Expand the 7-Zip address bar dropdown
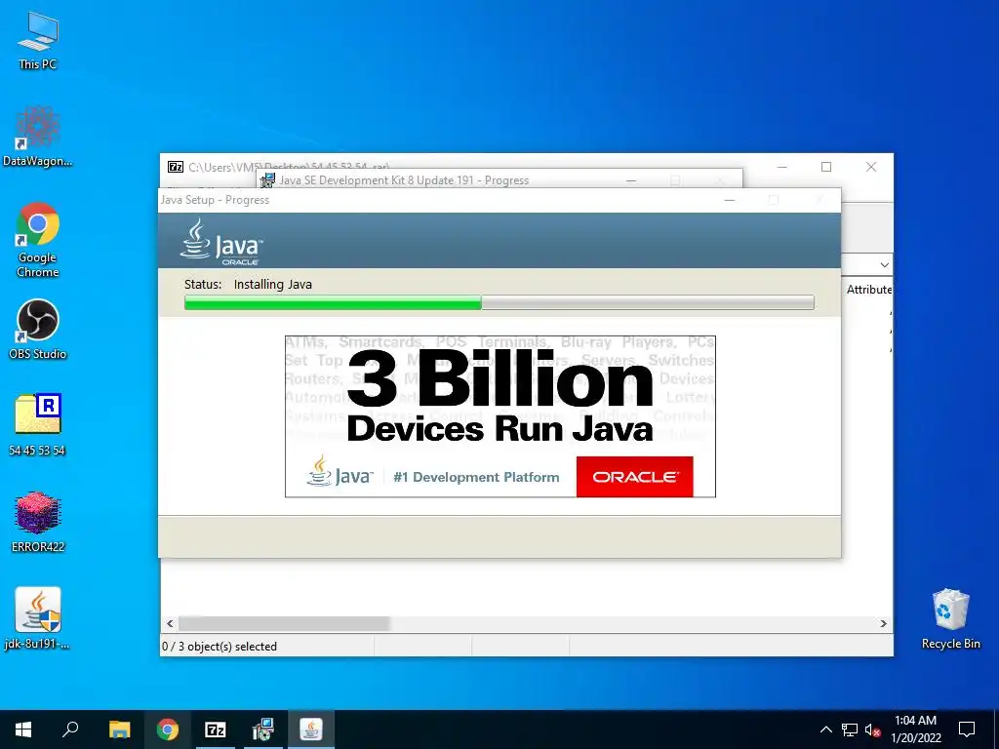This screenshot has width=999, height=749. pos(884,264)
